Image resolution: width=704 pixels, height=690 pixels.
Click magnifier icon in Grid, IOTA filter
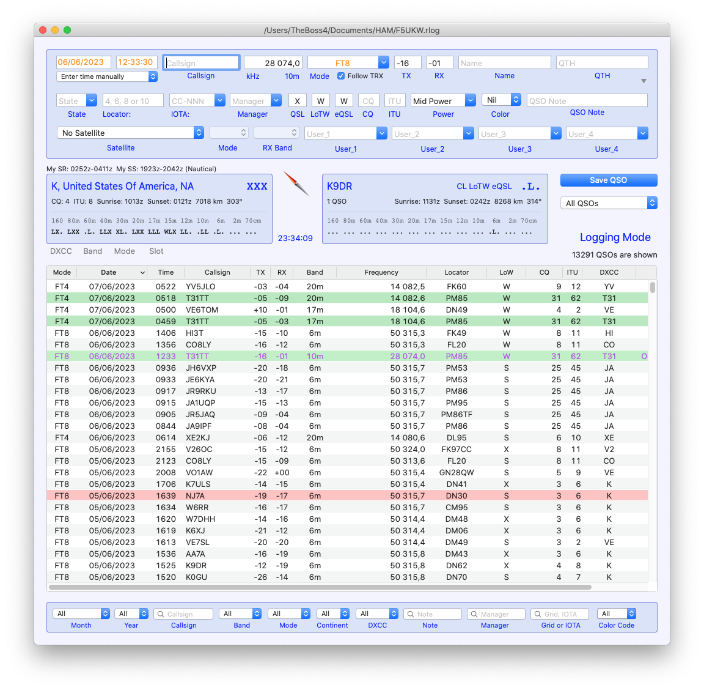[x=537, y=614]
